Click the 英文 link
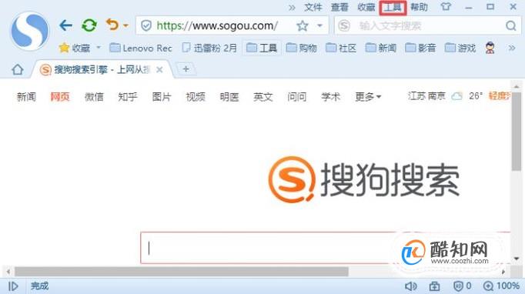Image resolution: width=525 pixels, height=294 pixels. pyautogui.click(x=262, y=97)
